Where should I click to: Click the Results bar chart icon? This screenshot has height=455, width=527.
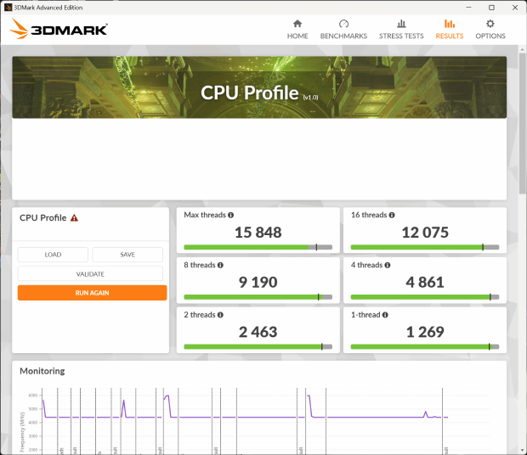click(450, 24)
